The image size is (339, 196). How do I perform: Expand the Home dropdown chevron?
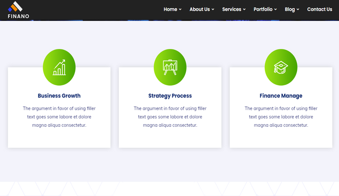pyautogui.click(x=180, y=9)
